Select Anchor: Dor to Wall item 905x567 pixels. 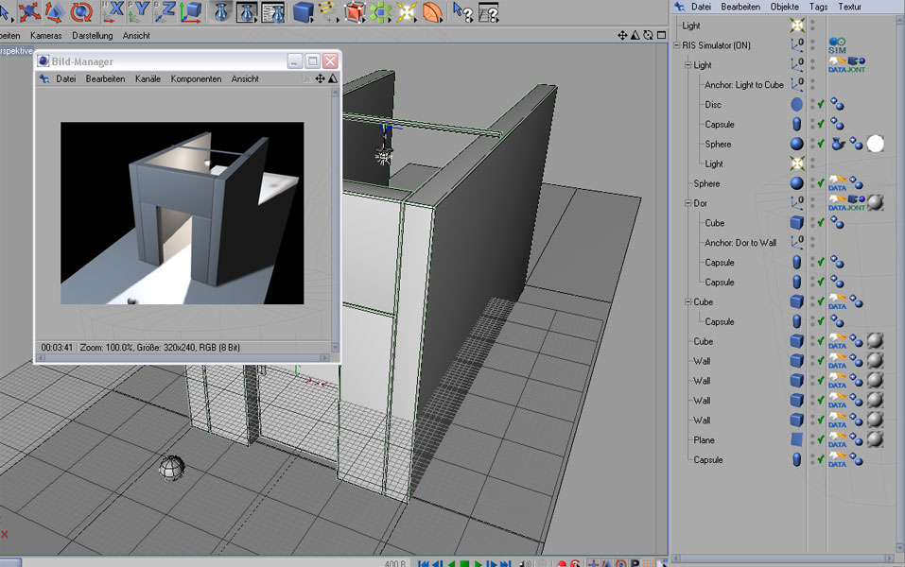coord(740,243)
